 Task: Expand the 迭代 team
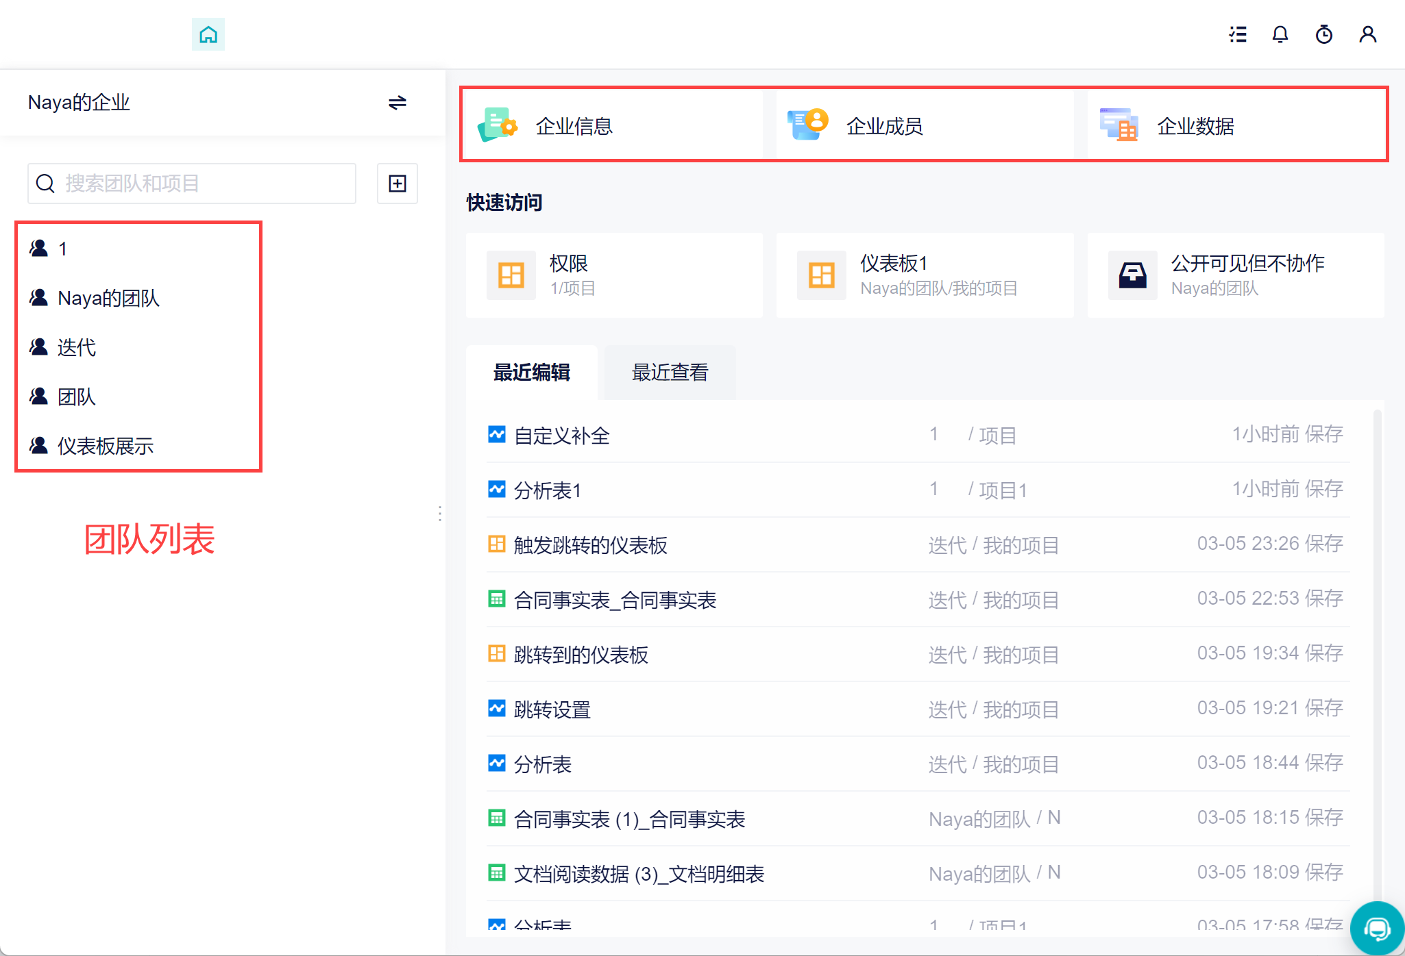point(77,348)
